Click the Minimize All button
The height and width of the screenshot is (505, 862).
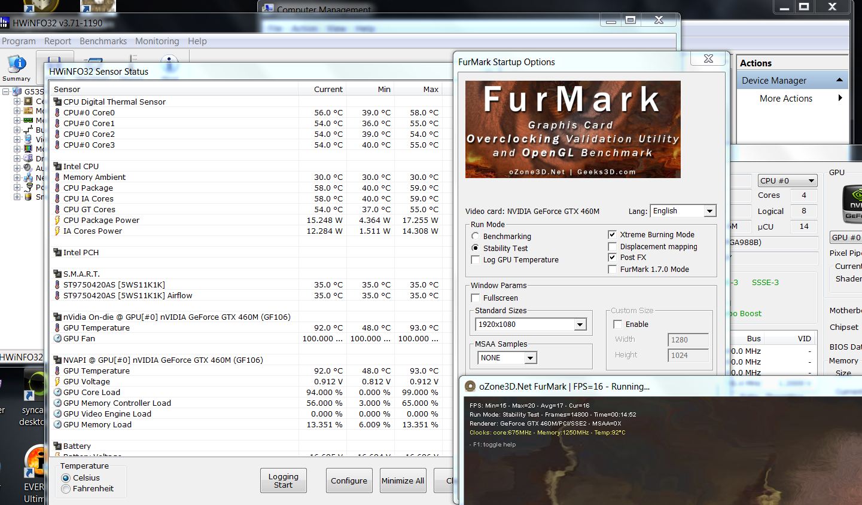403,480
